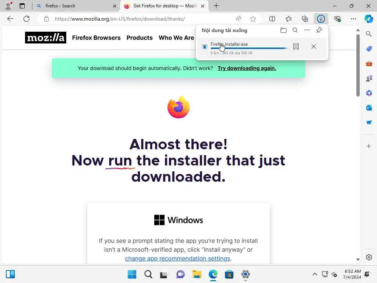Open Widgets panel on taskbar
Image resolution: width=377 pixels, height=283 pixels.
(x=10, y=274)
